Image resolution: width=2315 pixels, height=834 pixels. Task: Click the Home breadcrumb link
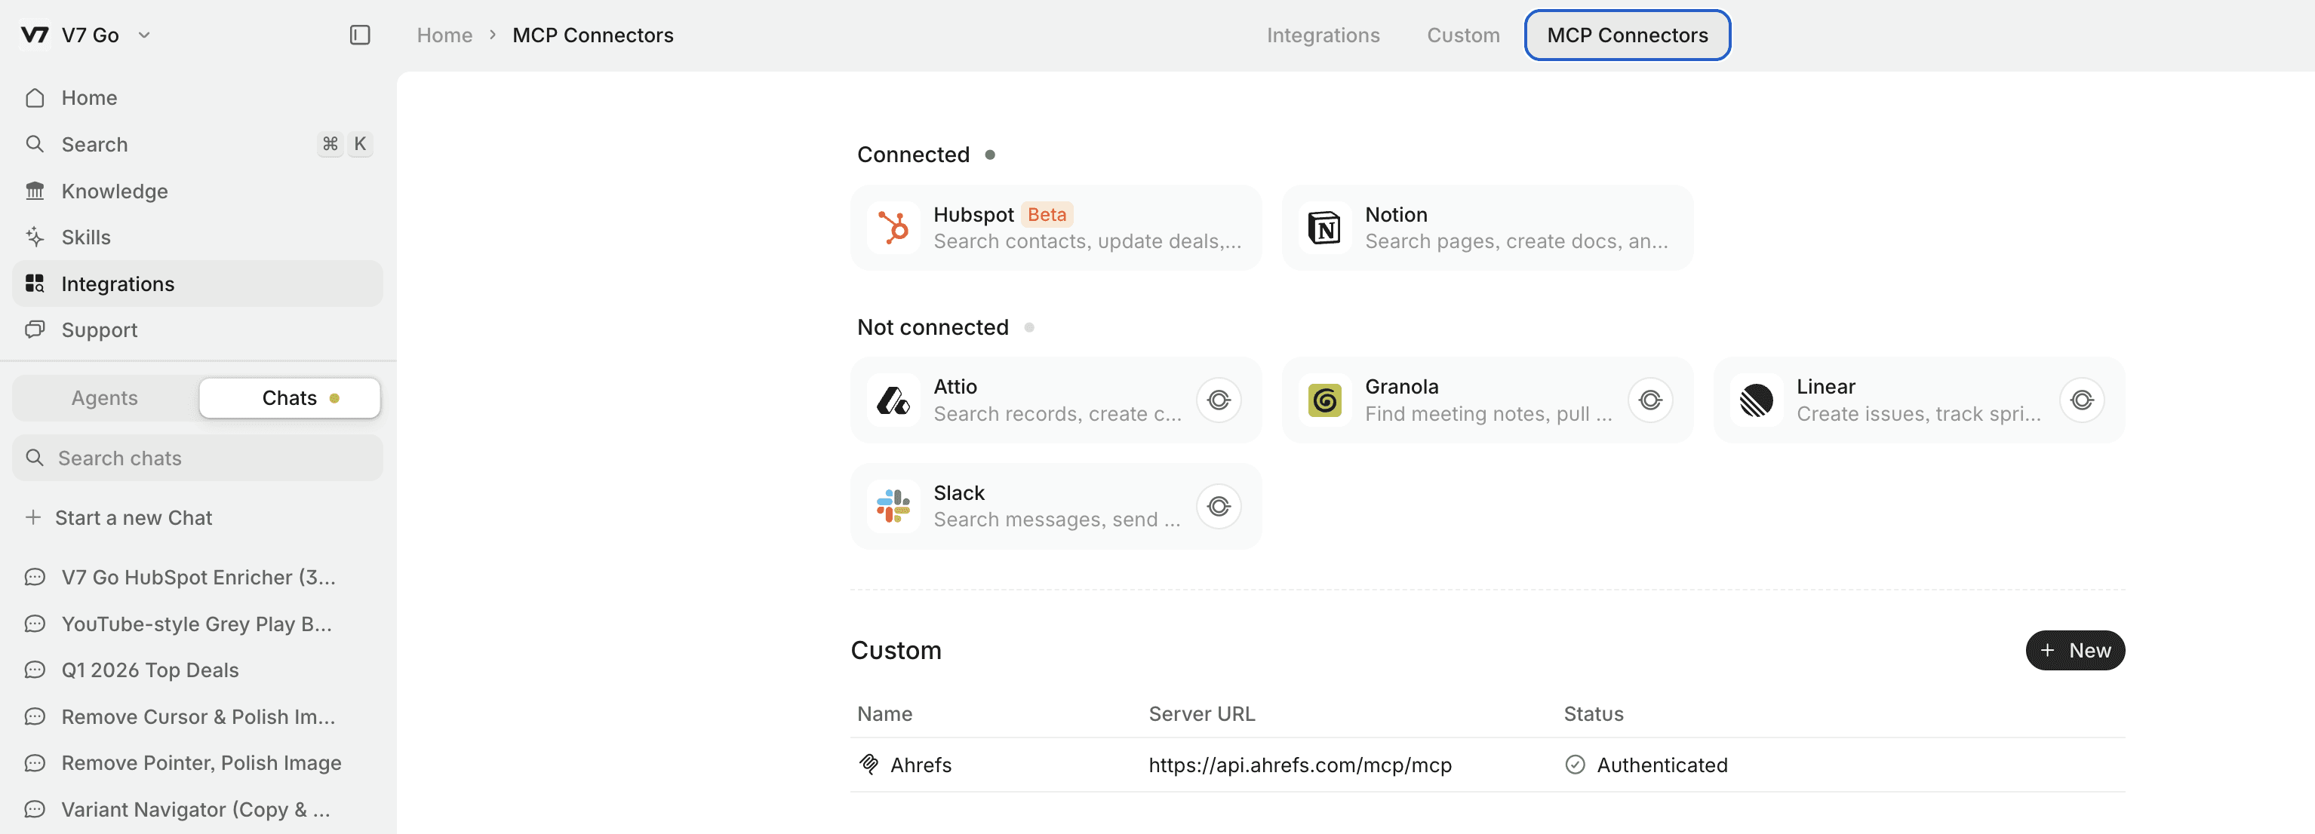coord(444,35)
